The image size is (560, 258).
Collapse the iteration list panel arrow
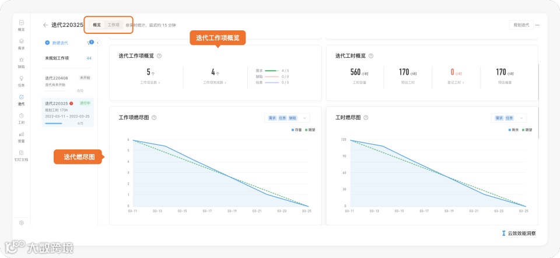click(98, 43)
